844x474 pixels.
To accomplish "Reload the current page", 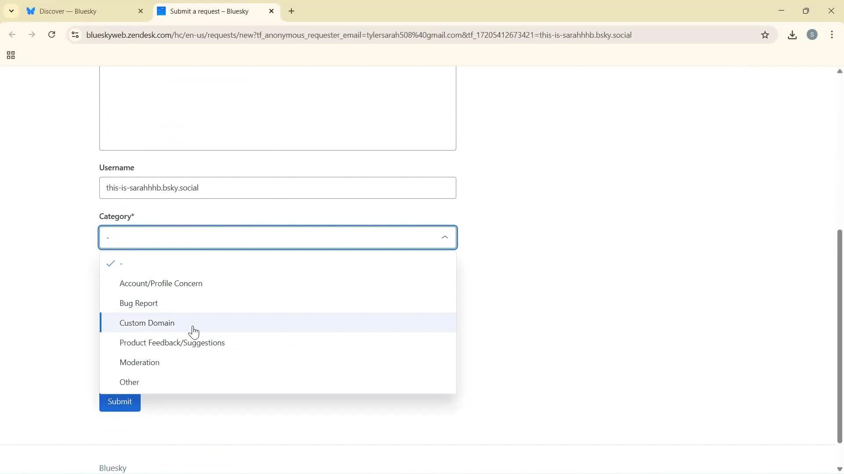I will (51, 35).
